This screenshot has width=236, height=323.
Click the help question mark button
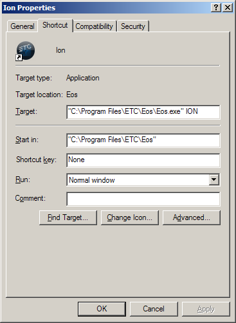pos(216,8)
